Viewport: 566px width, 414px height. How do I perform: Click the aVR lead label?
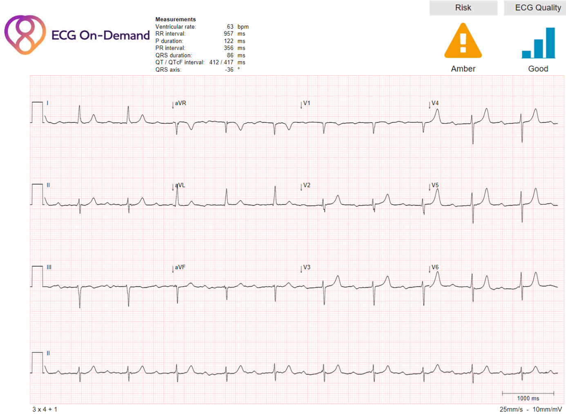tap(181, 103)
